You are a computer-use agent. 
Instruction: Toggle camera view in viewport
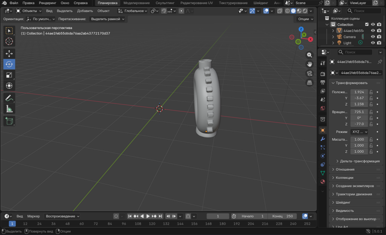tap(309, 73)
